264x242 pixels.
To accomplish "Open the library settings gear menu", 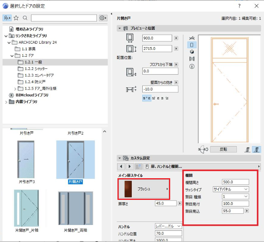I will pos(103,18).
